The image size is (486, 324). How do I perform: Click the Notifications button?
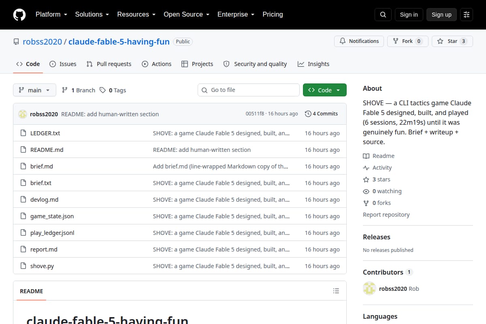359,41
